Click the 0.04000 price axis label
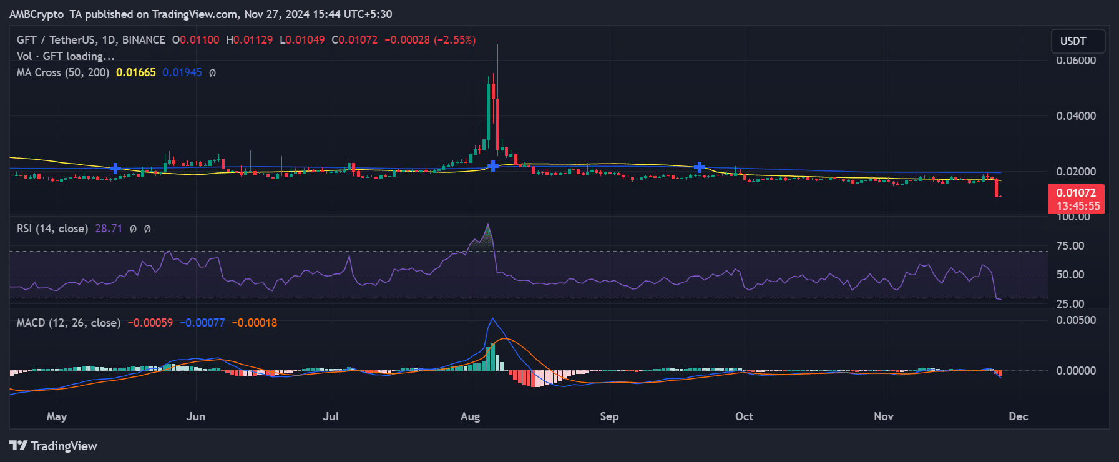This screenshot has height=462, width=1119. 1076,116
